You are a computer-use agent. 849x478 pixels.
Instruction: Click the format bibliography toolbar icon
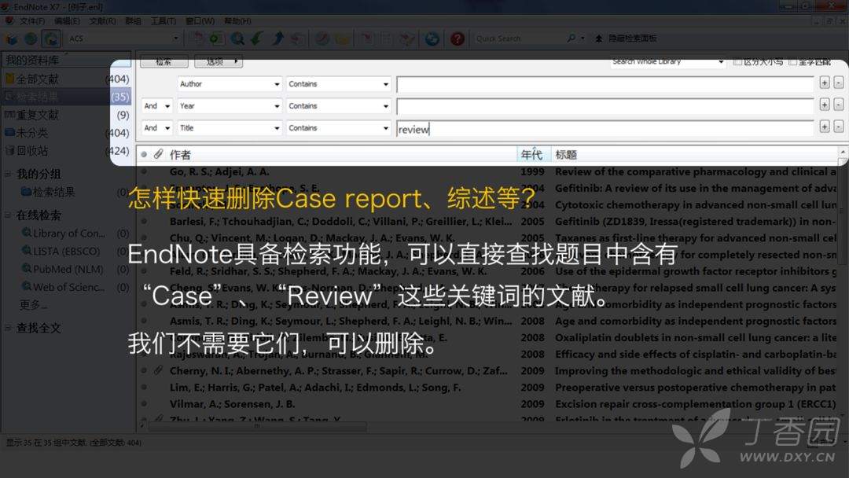(387, 39)
